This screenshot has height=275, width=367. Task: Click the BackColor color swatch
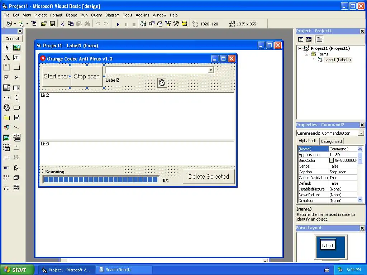(x=332, y=160)
